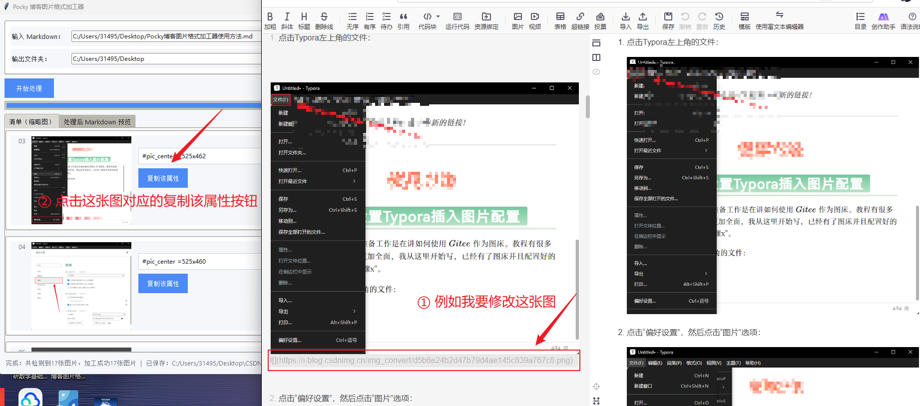Insert a code block with 代码块
Image resolution: width=920 pixels, height=406 pixels.
(x=428, y=21)
